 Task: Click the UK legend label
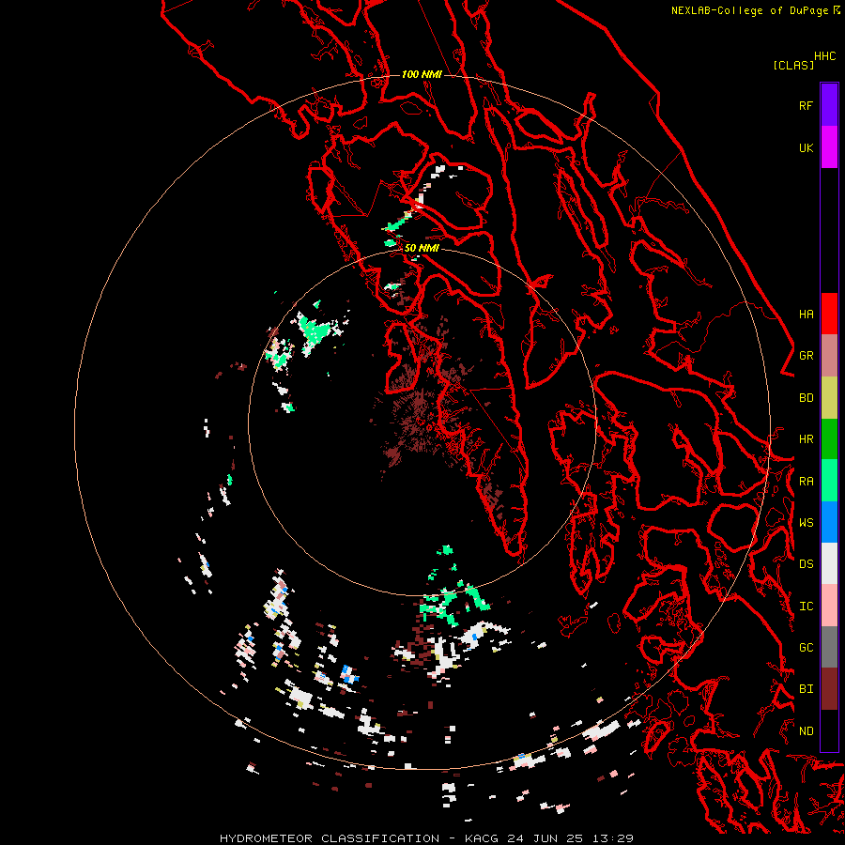(x=806, y=147)
